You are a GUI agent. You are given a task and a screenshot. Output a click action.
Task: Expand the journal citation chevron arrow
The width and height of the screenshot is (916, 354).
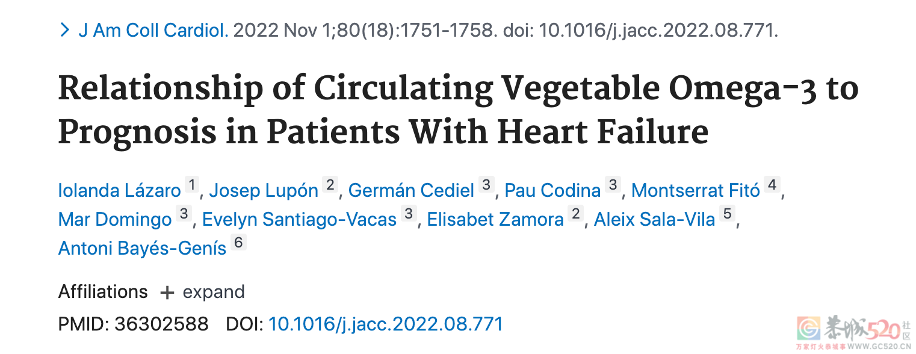[x=65, y=30]
